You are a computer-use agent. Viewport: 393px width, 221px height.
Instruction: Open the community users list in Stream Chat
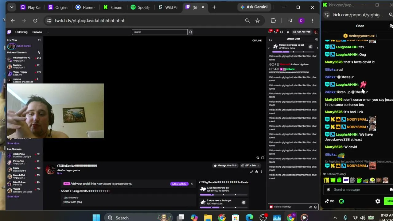click(x=316, y=39)
